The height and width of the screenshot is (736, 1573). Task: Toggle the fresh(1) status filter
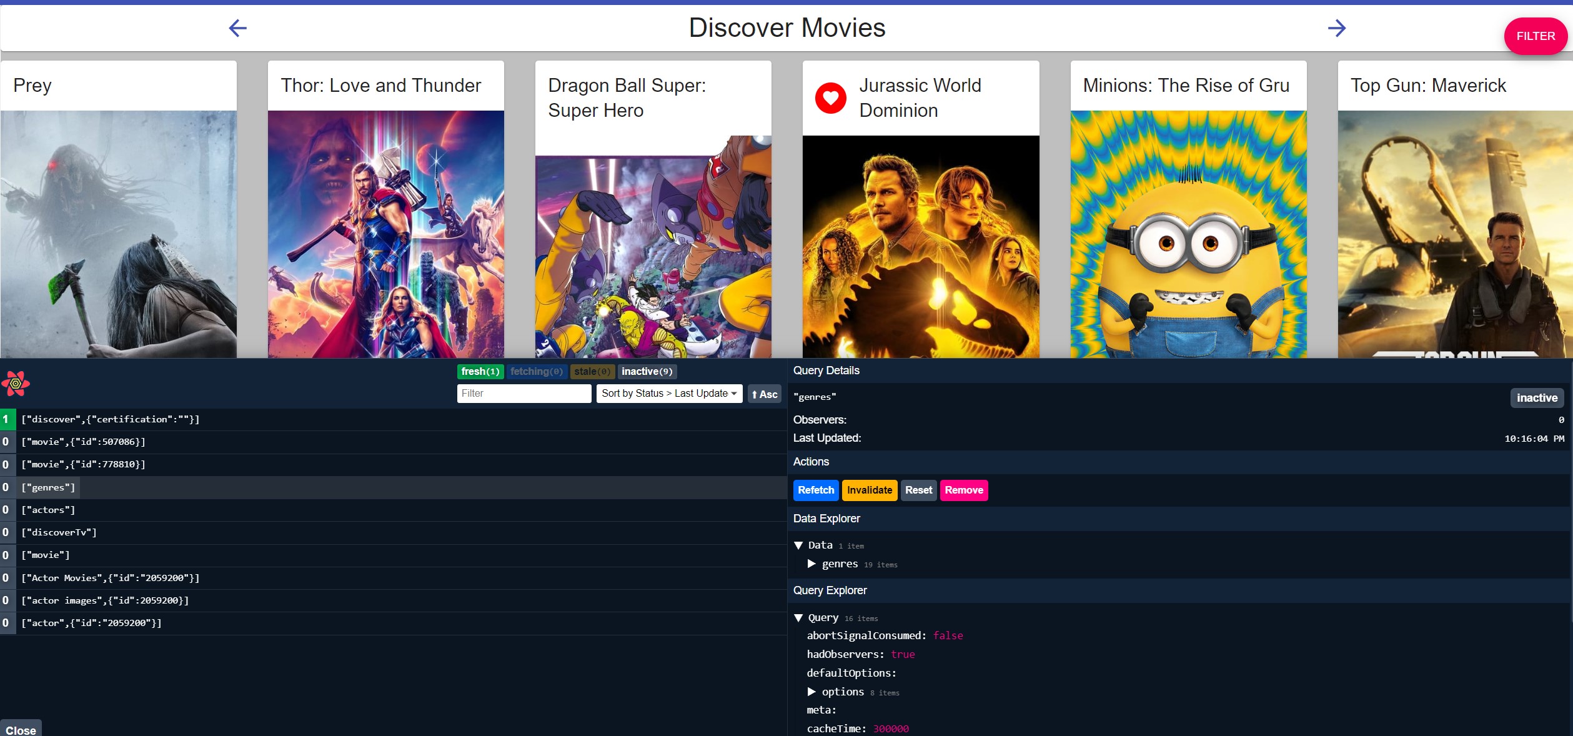(480, 371)
